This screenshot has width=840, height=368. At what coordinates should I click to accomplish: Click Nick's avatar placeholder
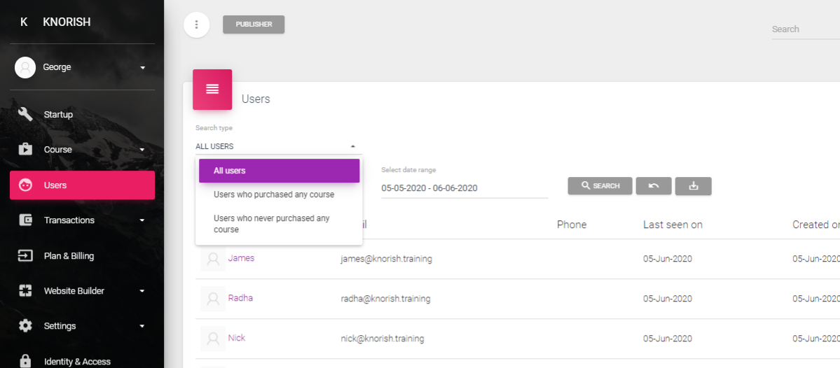[x=213, y=339]
